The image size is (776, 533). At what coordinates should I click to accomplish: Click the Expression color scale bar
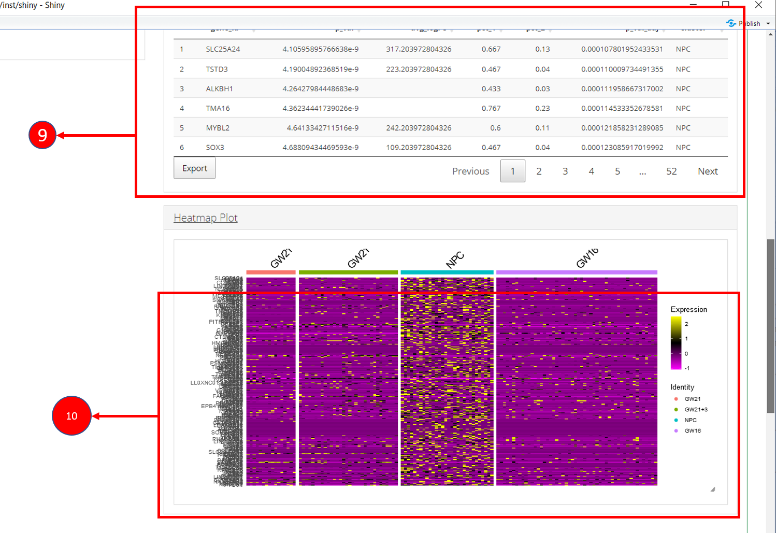(676, 343)
